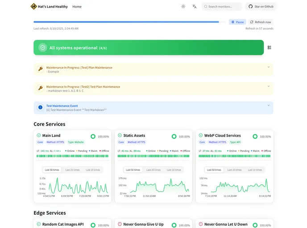Image resolution: width=307 pixels, height=228 pixels.
Task: Select Last 10 times for WebP Cloud Services
Action: [255, 170]
